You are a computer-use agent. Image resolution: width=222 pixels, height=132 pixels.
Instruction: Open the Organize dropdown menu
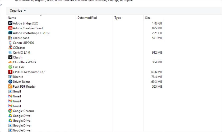tap(18, 11)
